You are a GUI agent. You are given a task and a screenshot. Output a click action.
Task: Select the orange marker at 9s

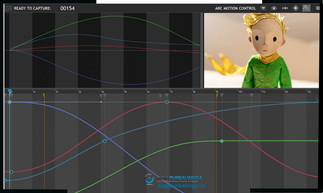pyautogui.click(x=217, y=95)
